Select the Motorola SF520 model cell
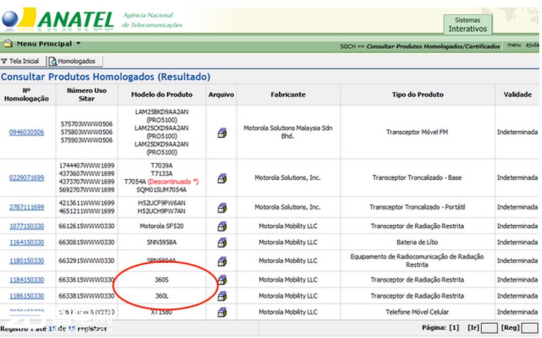Image resolution: width=542 pixels, height=338 pixels. pos(162,226)
